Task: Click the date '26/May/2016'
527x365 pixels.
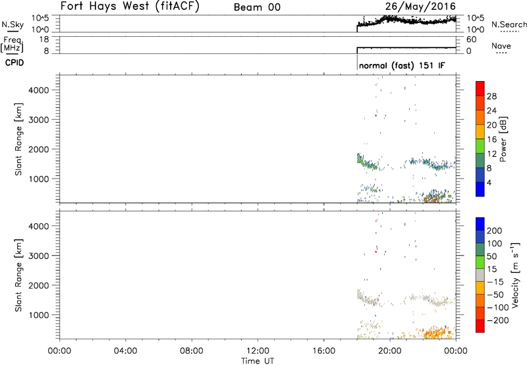Action: click(x=420, y=6)
